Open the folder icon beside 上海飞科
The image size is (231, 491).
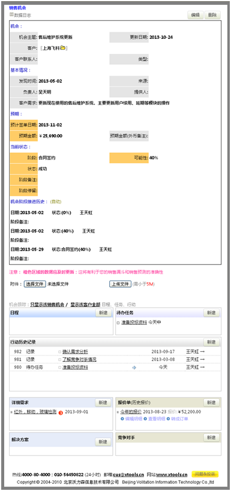(62, 48)
